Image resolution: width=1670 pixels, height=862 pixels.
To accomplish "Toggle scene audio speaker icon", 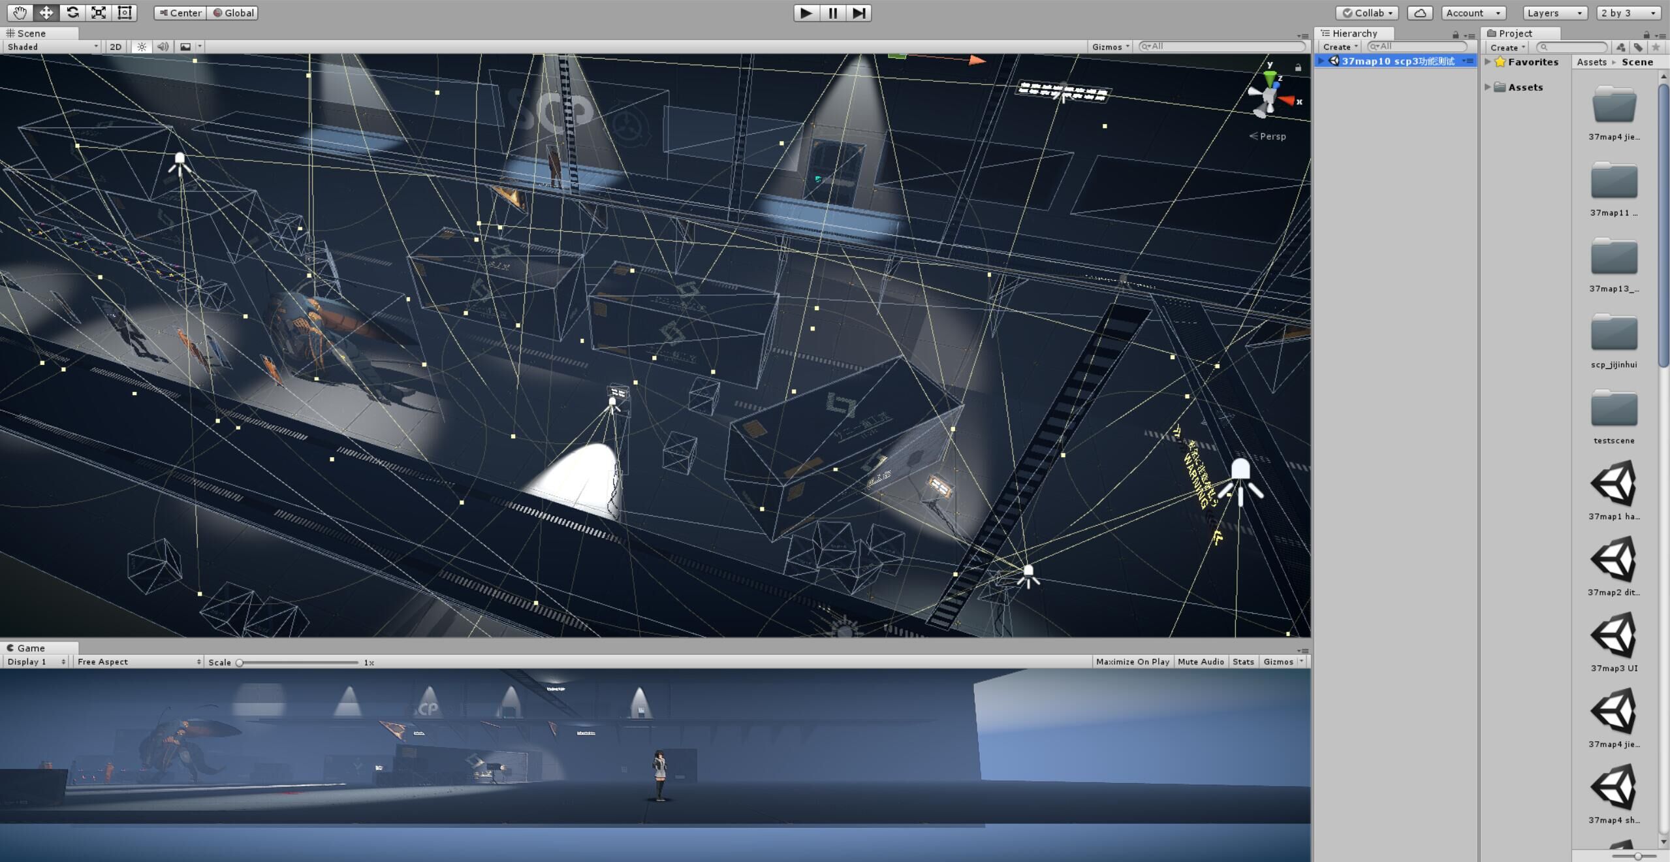I will [163, 46].
